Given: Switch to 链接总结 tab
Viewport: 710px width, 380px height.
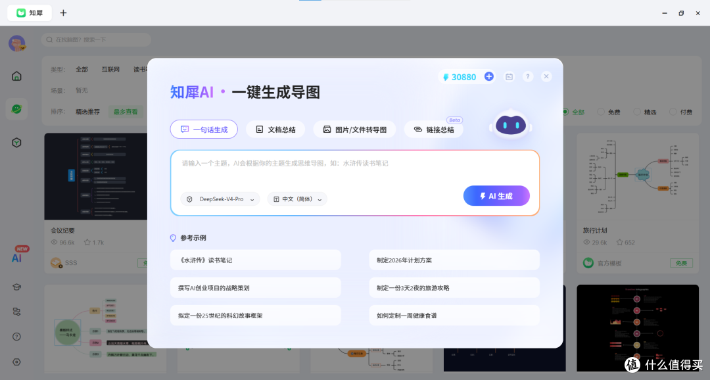Looking at the screenshot, I should pyautogui.click(x=434, y=130).
